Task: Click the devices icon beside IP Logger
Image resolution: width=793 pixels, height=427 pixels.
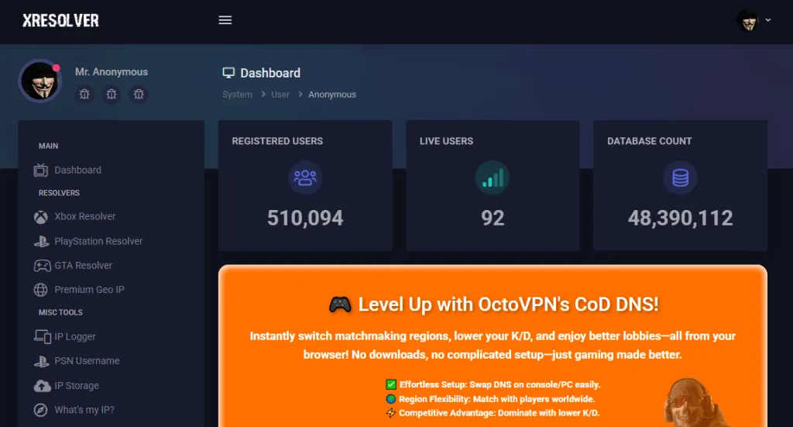Action: (42, 336)
